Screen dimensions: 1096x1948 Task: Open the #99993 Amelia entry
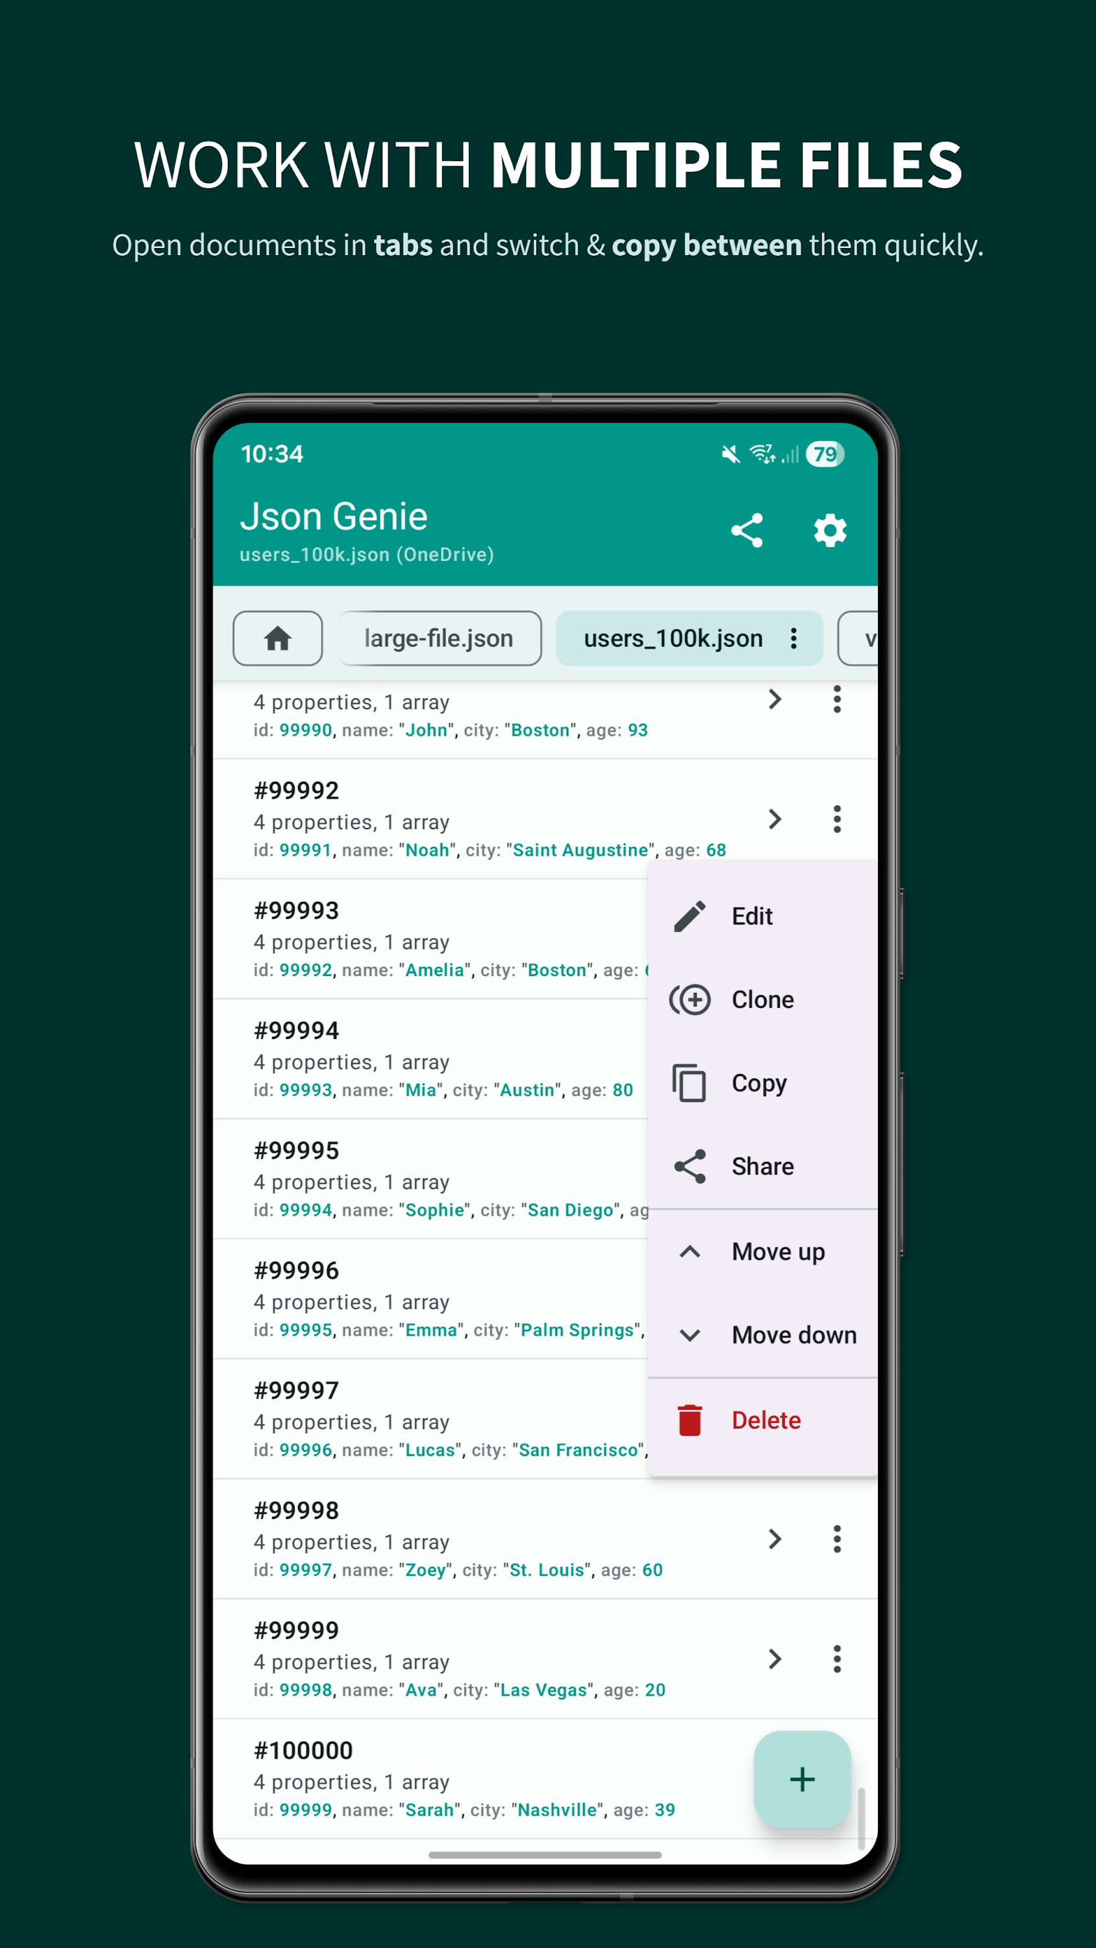click(430, 939)
